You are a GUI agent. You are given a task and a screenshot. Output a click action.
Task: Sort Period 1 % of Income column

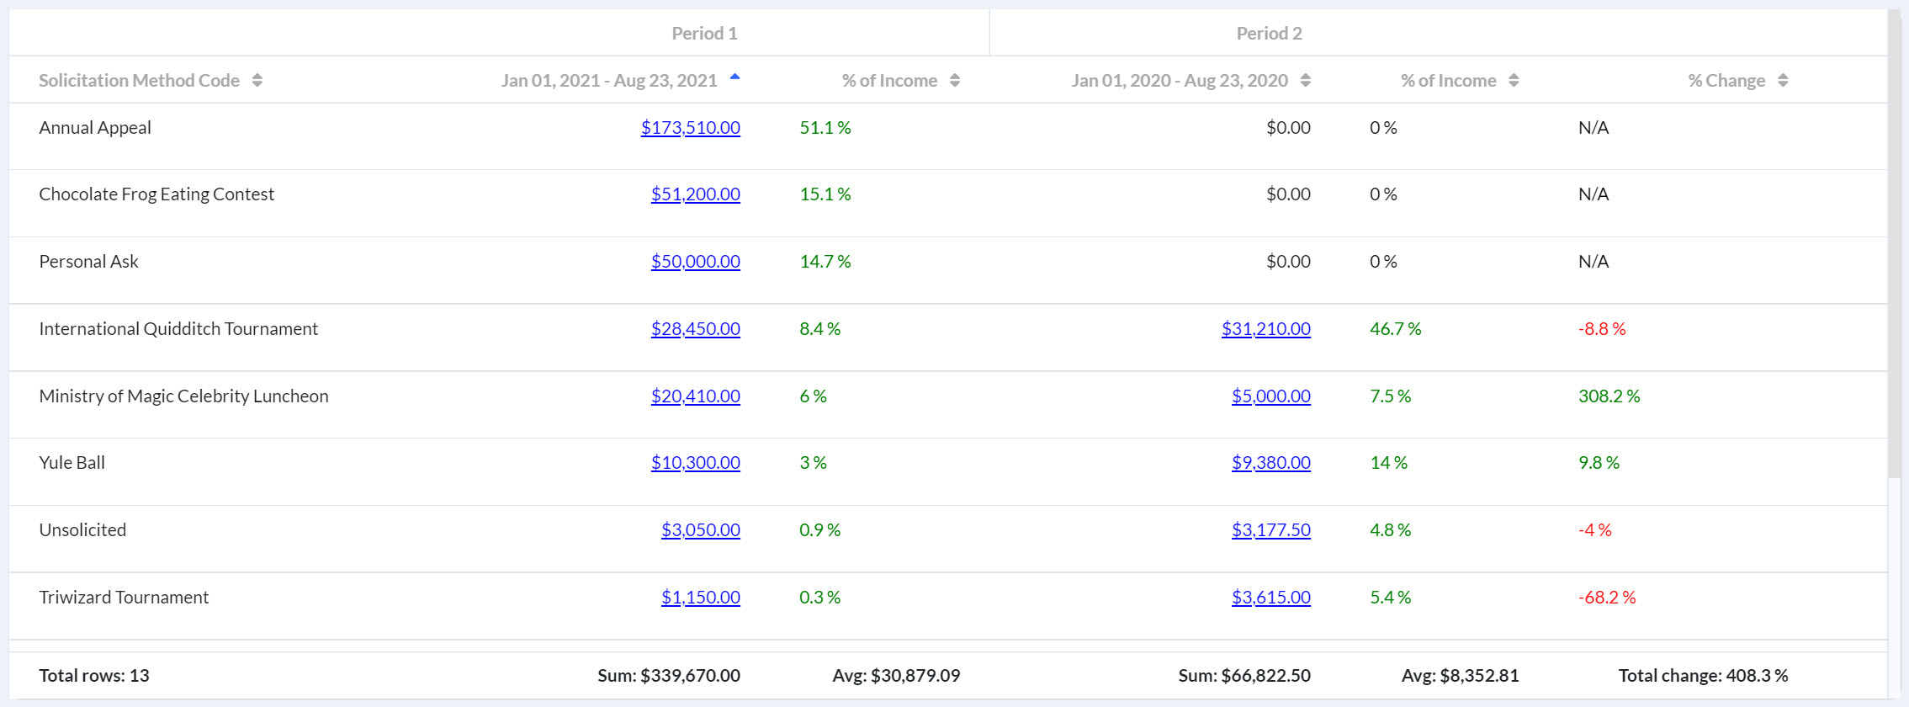point(955,81)
